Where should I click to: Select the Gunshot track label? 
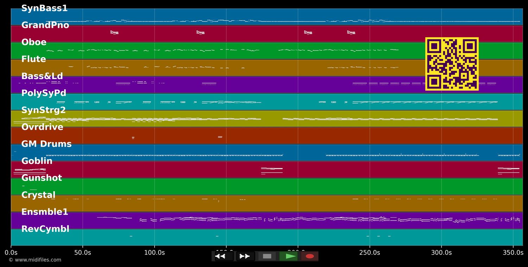point(42,178)
